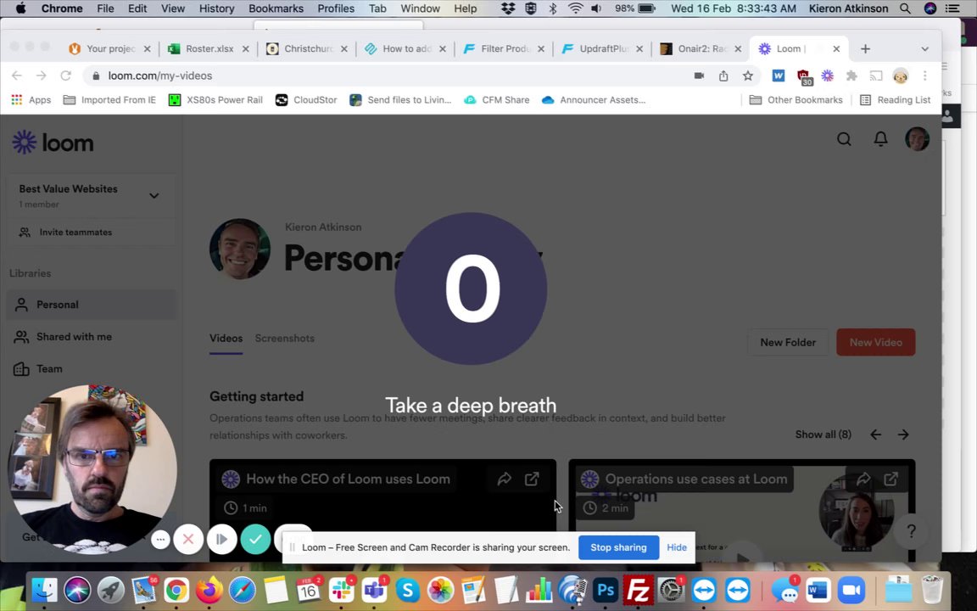Click Show all (8) link

click(x=823, y=434)
